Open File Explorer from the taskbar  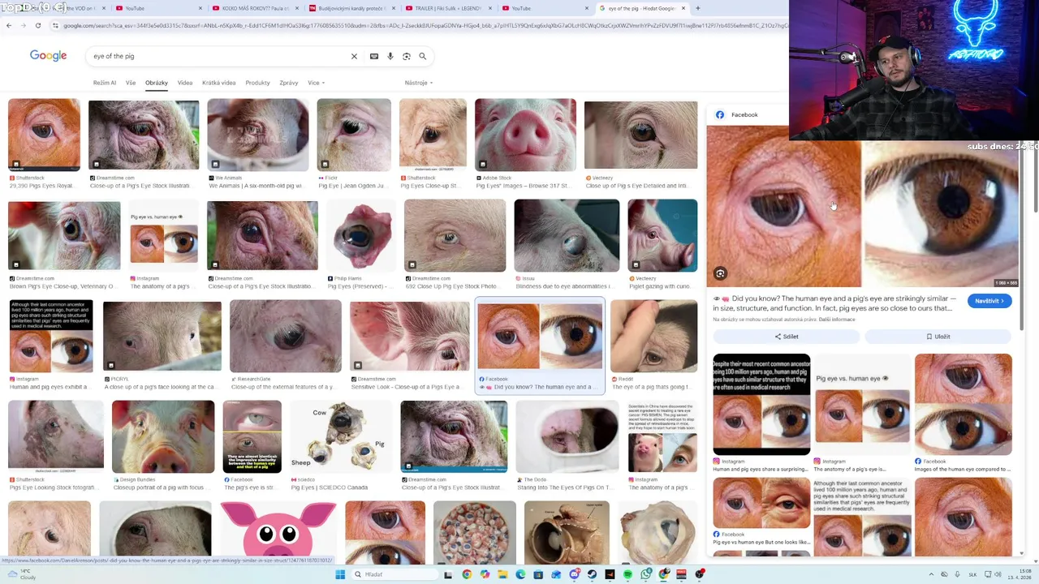click(x=502, y=574)
